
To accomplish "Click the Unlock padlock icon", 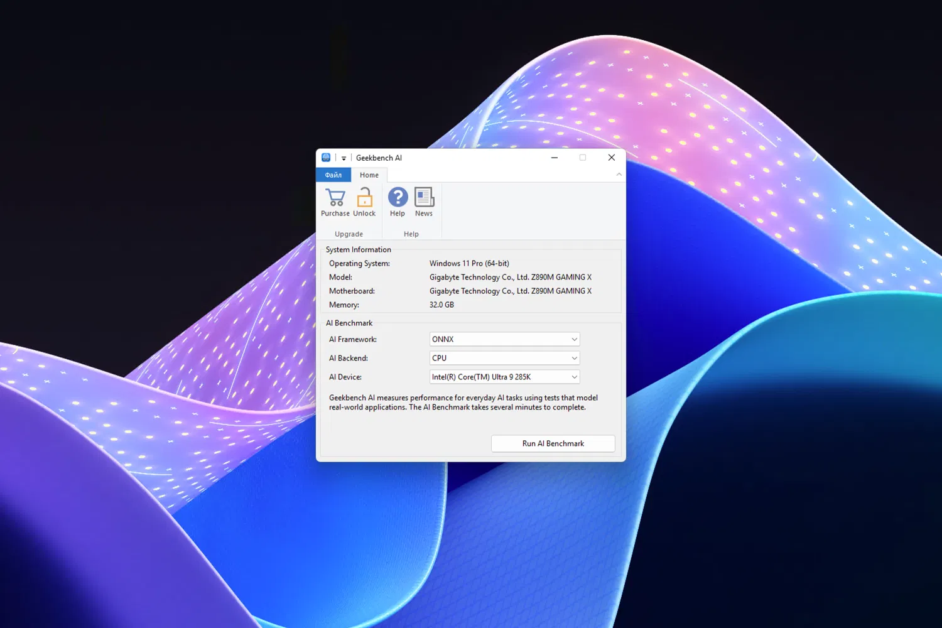I will [x=364, y=198].
